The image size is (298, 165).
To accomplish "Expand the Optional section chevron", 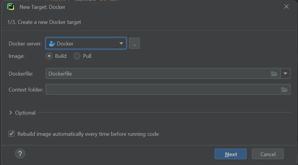I will (11, 113).
